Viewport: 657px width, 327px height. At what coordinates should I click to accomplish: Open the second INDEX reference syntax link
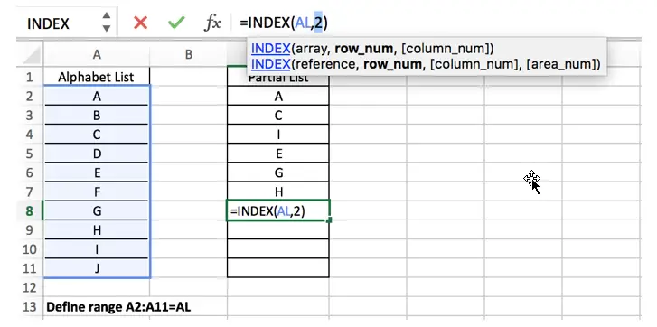point(271,64)
